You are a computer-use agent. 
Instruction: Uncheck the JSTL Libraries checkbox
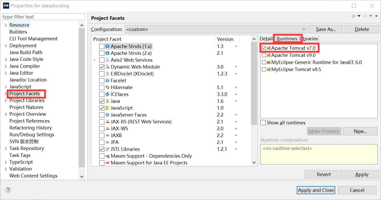click(102, 149)
